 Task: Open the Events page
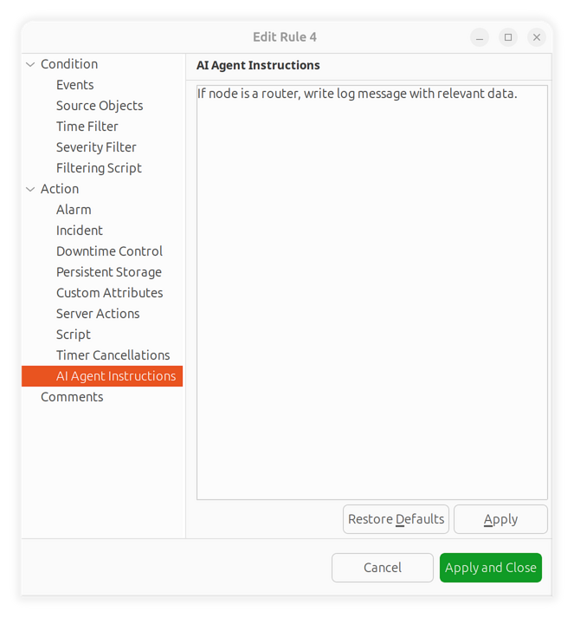tap(74, 85)
